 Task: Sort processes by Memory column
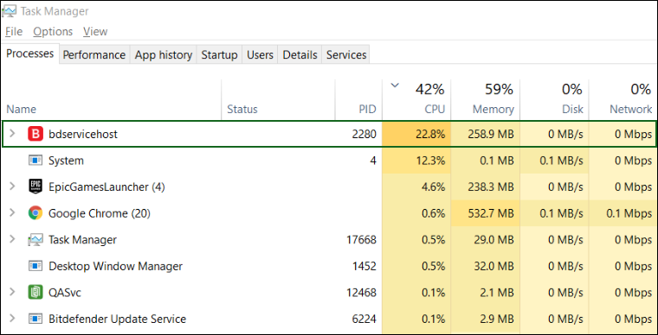click(486, 99)
